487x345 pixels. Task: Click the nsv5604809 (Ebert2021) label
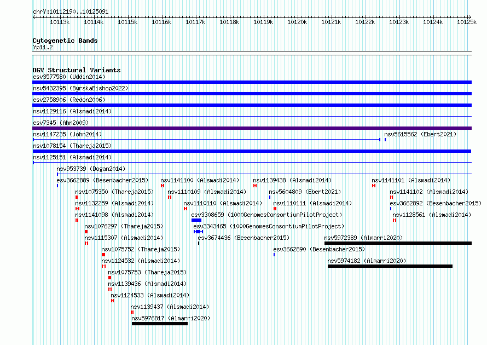pos(305,192)
